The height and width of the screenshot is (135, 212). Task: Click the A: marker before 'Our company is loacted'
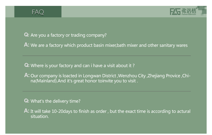point(27,75)
